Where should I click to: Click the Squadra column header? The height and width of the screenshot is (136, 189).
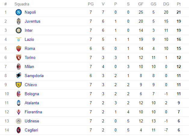pyautogui.click(x=22, y=4)
